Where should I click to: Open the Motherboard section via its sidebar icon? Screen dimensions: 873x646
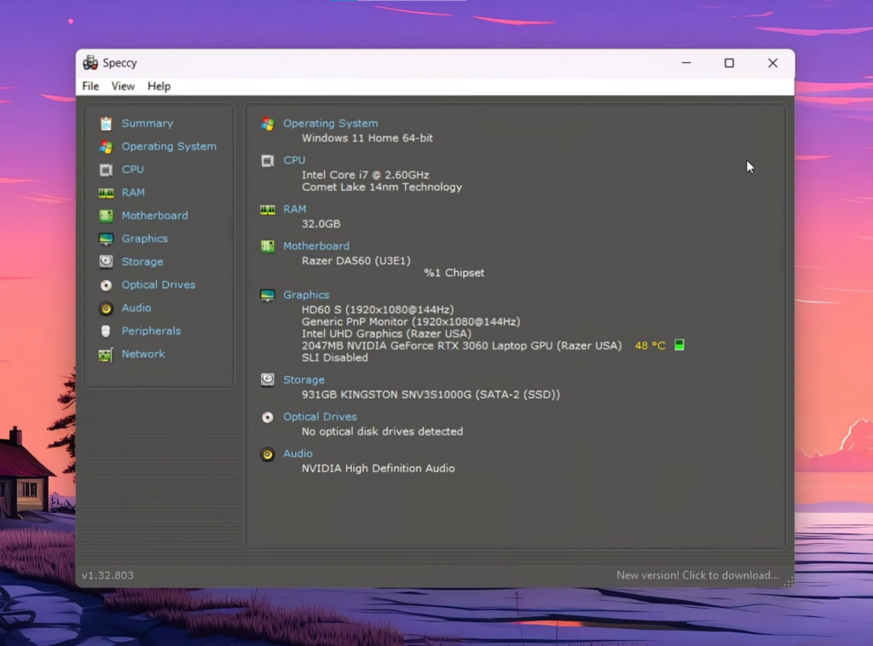click(x=107, y=215)
